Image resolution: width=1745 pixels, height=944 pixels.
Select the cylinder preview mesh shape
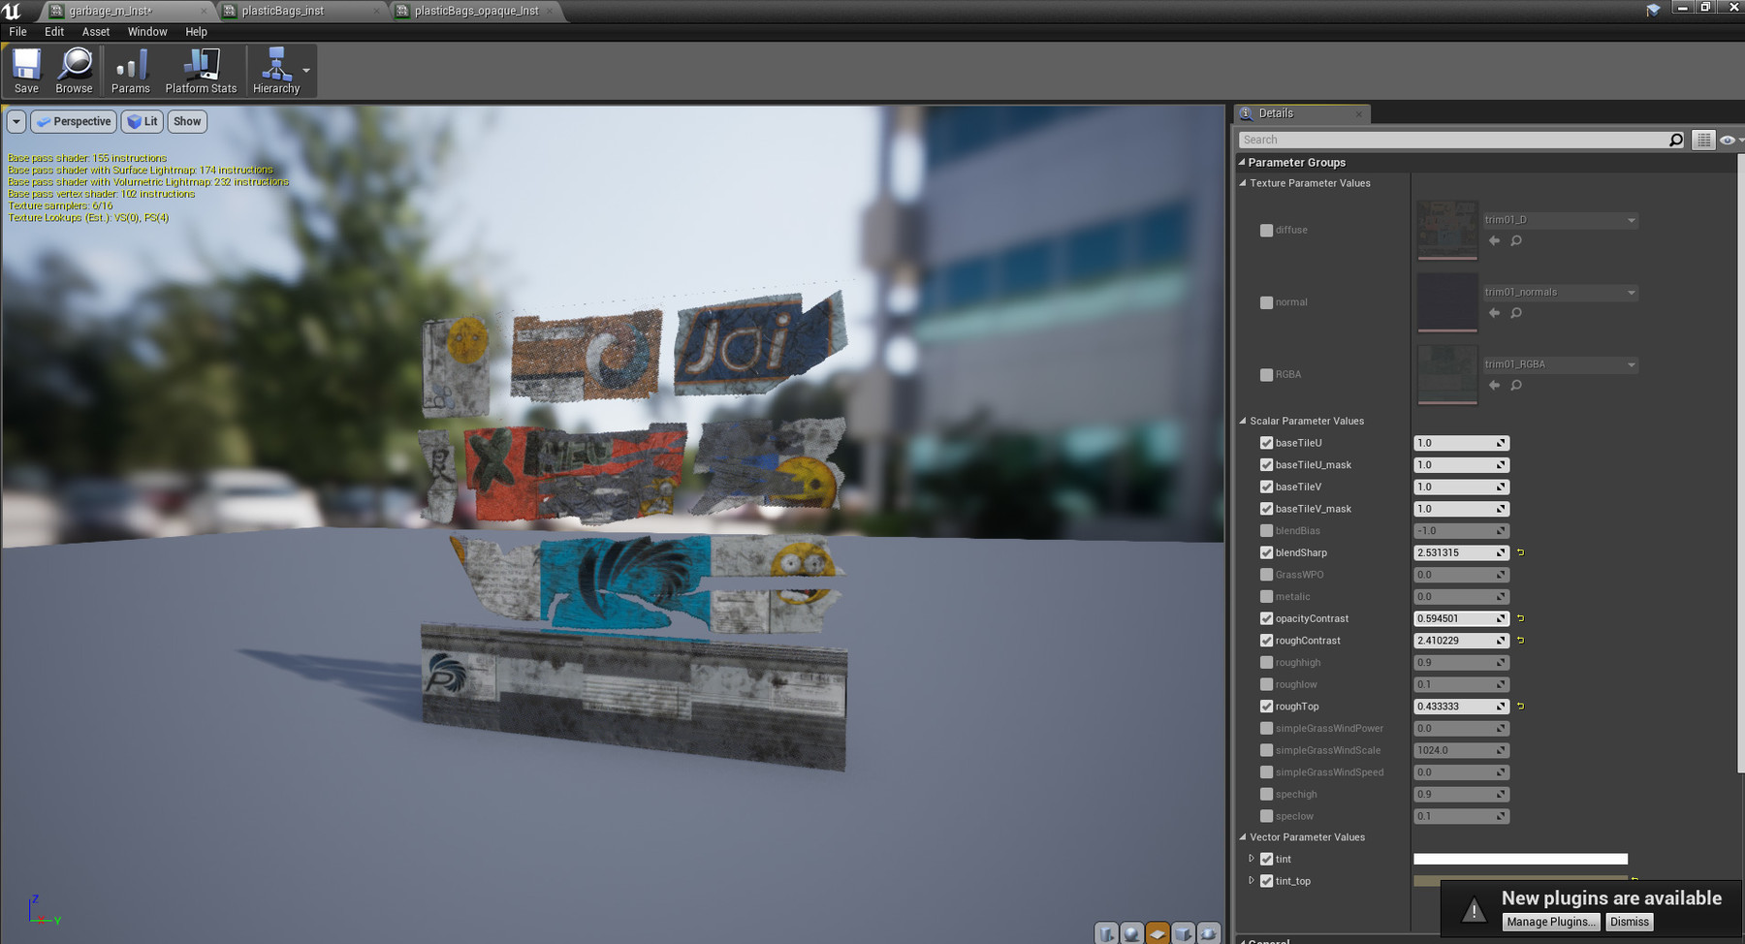(x=1108, y=932)
